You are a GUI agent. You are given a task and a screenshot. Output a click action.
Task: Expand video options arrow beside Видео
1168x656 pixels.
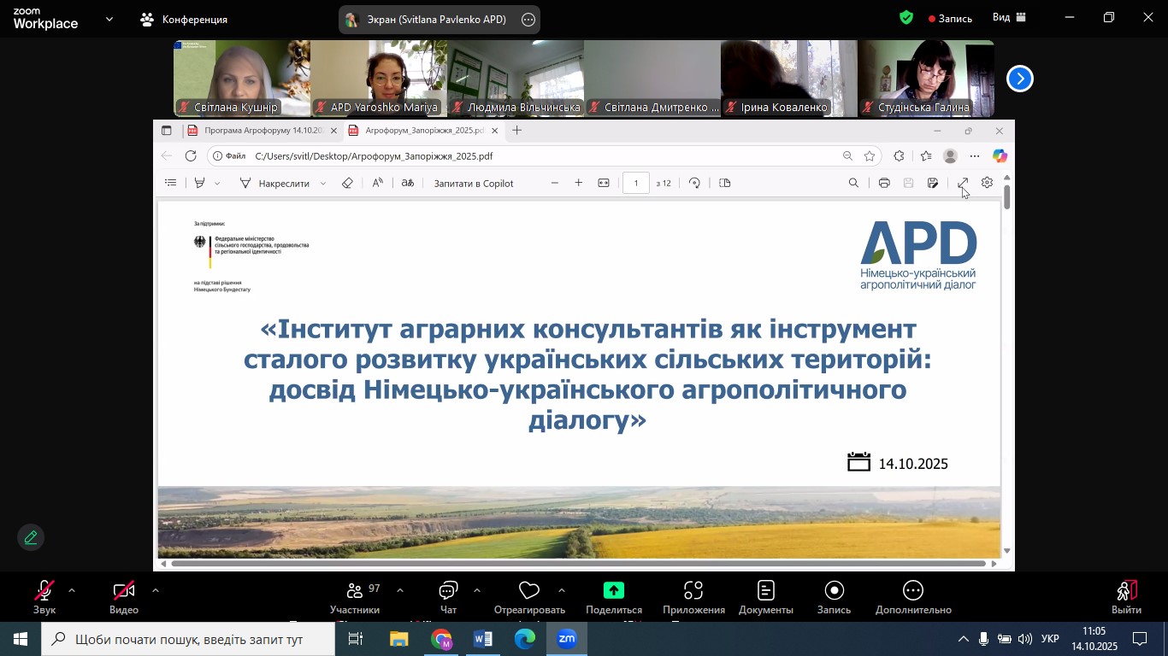coord(156,590)
